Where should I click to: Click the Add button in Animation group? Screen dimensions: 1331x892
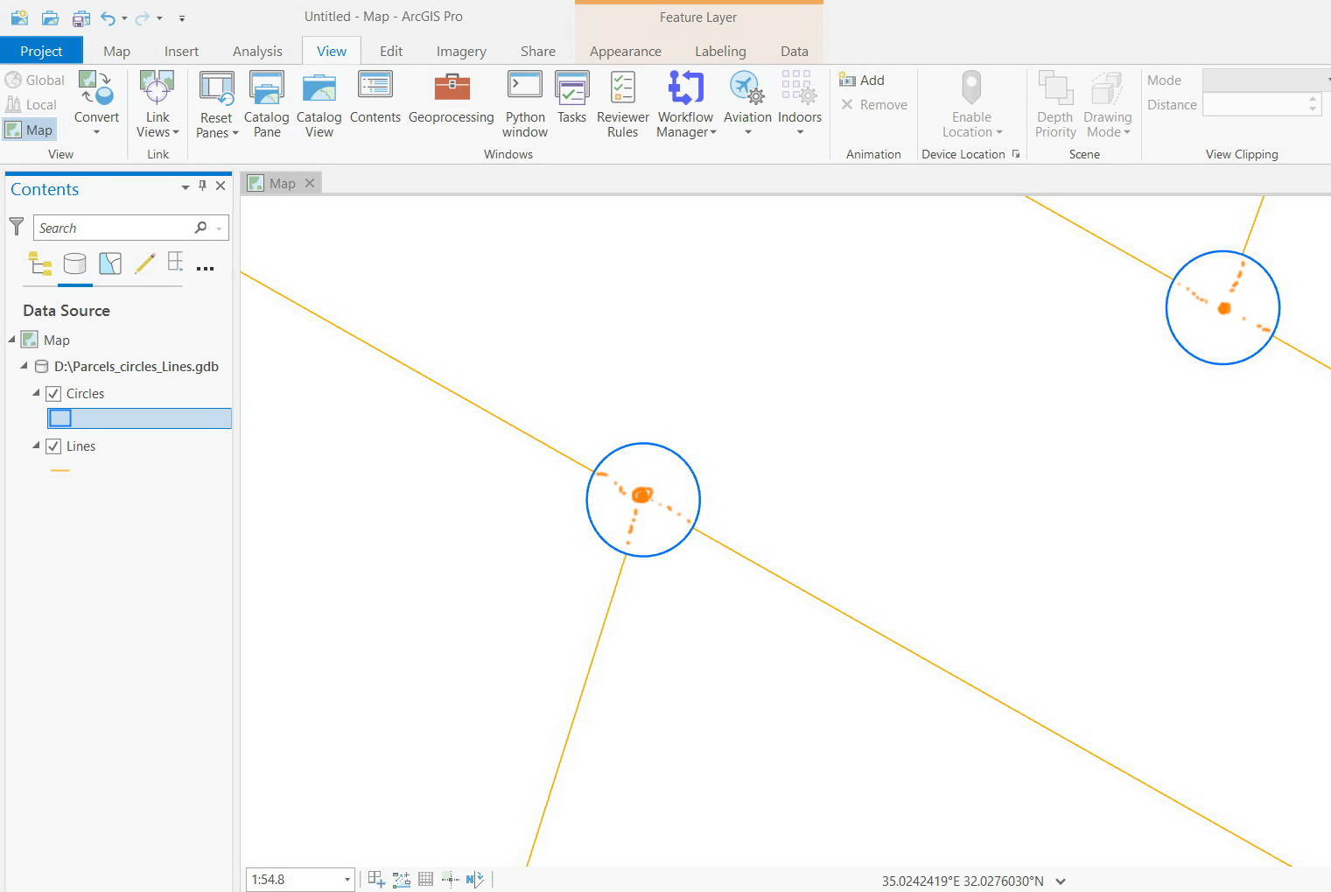pyautogui.click(x=862, y=80)
